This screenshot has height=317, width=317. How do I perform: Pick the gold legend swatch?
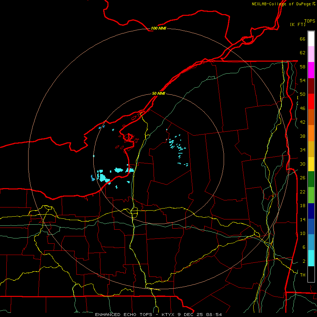[x=311, y=149]
